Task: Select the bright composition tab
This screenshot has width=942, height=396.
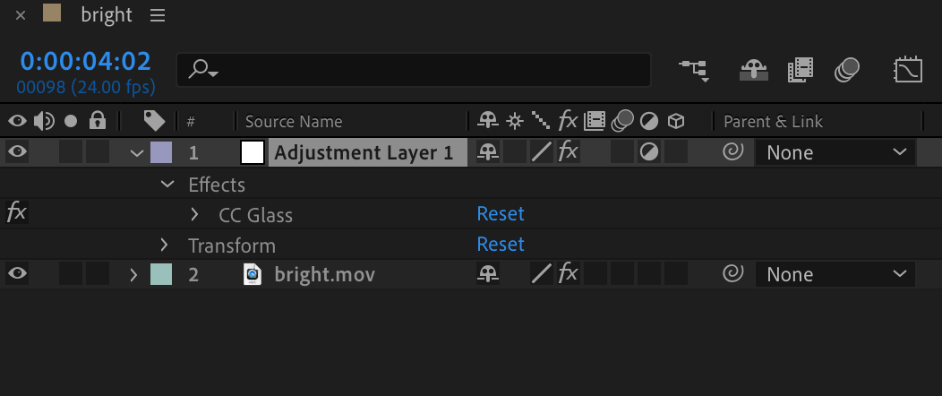Action: click(x=106, y=15)
